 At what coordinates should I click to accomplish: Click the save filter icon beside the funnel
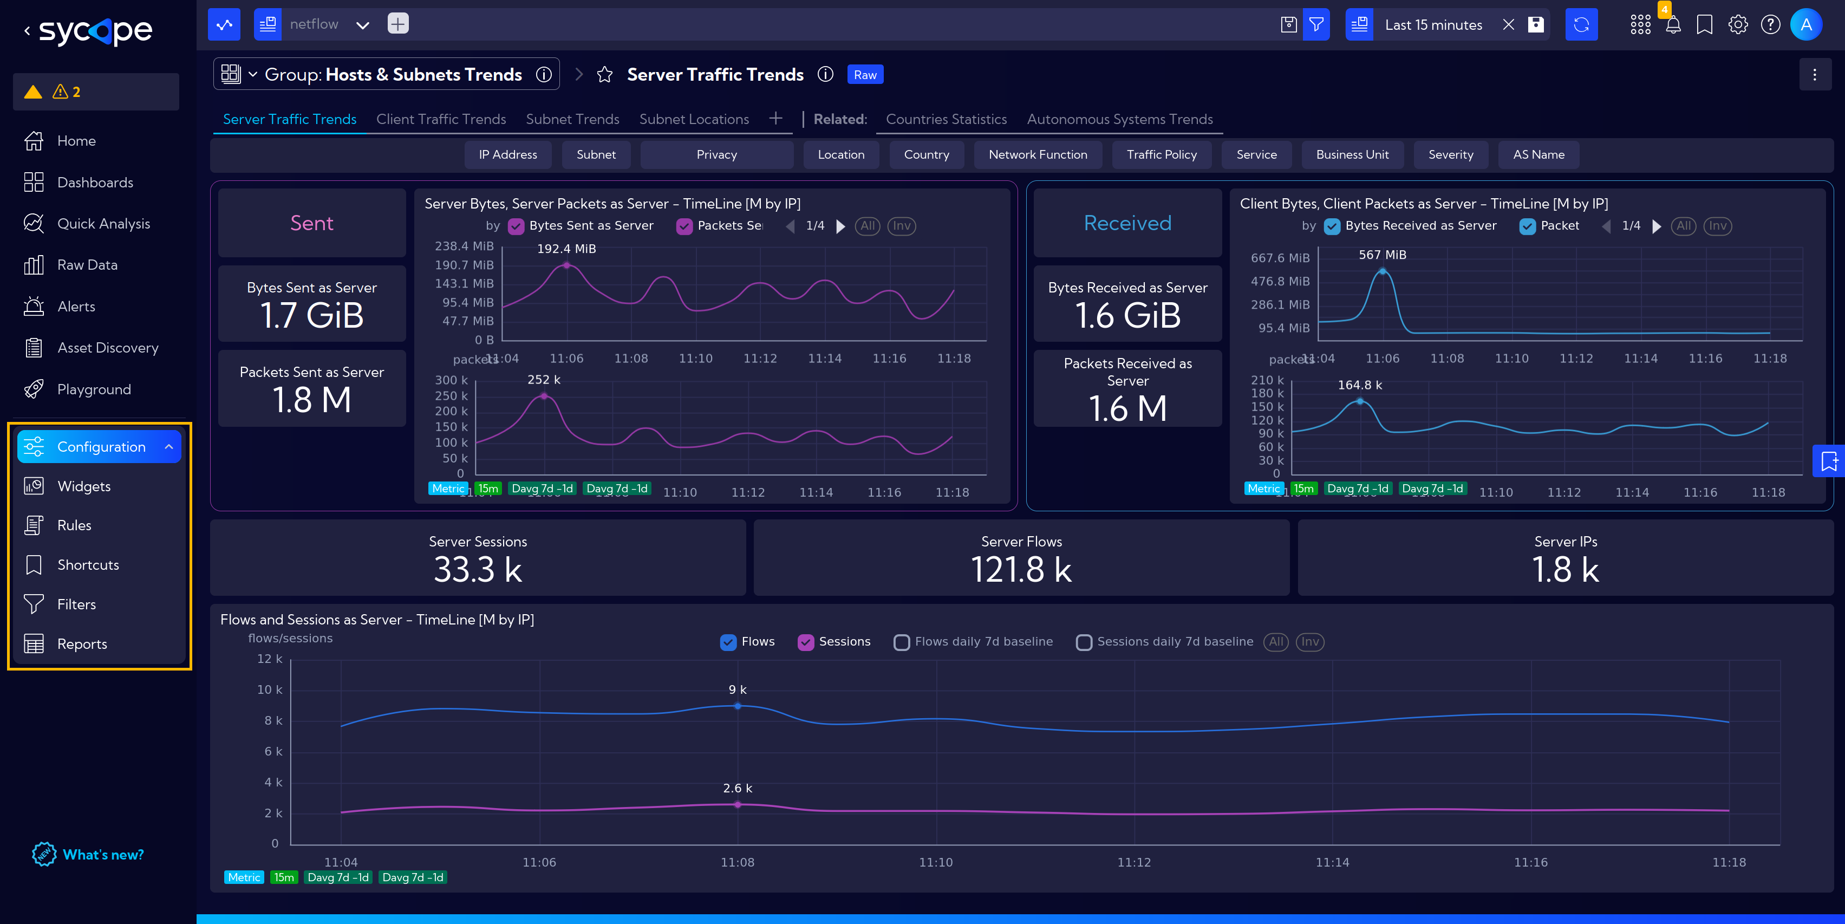[x=1288, y=24]
